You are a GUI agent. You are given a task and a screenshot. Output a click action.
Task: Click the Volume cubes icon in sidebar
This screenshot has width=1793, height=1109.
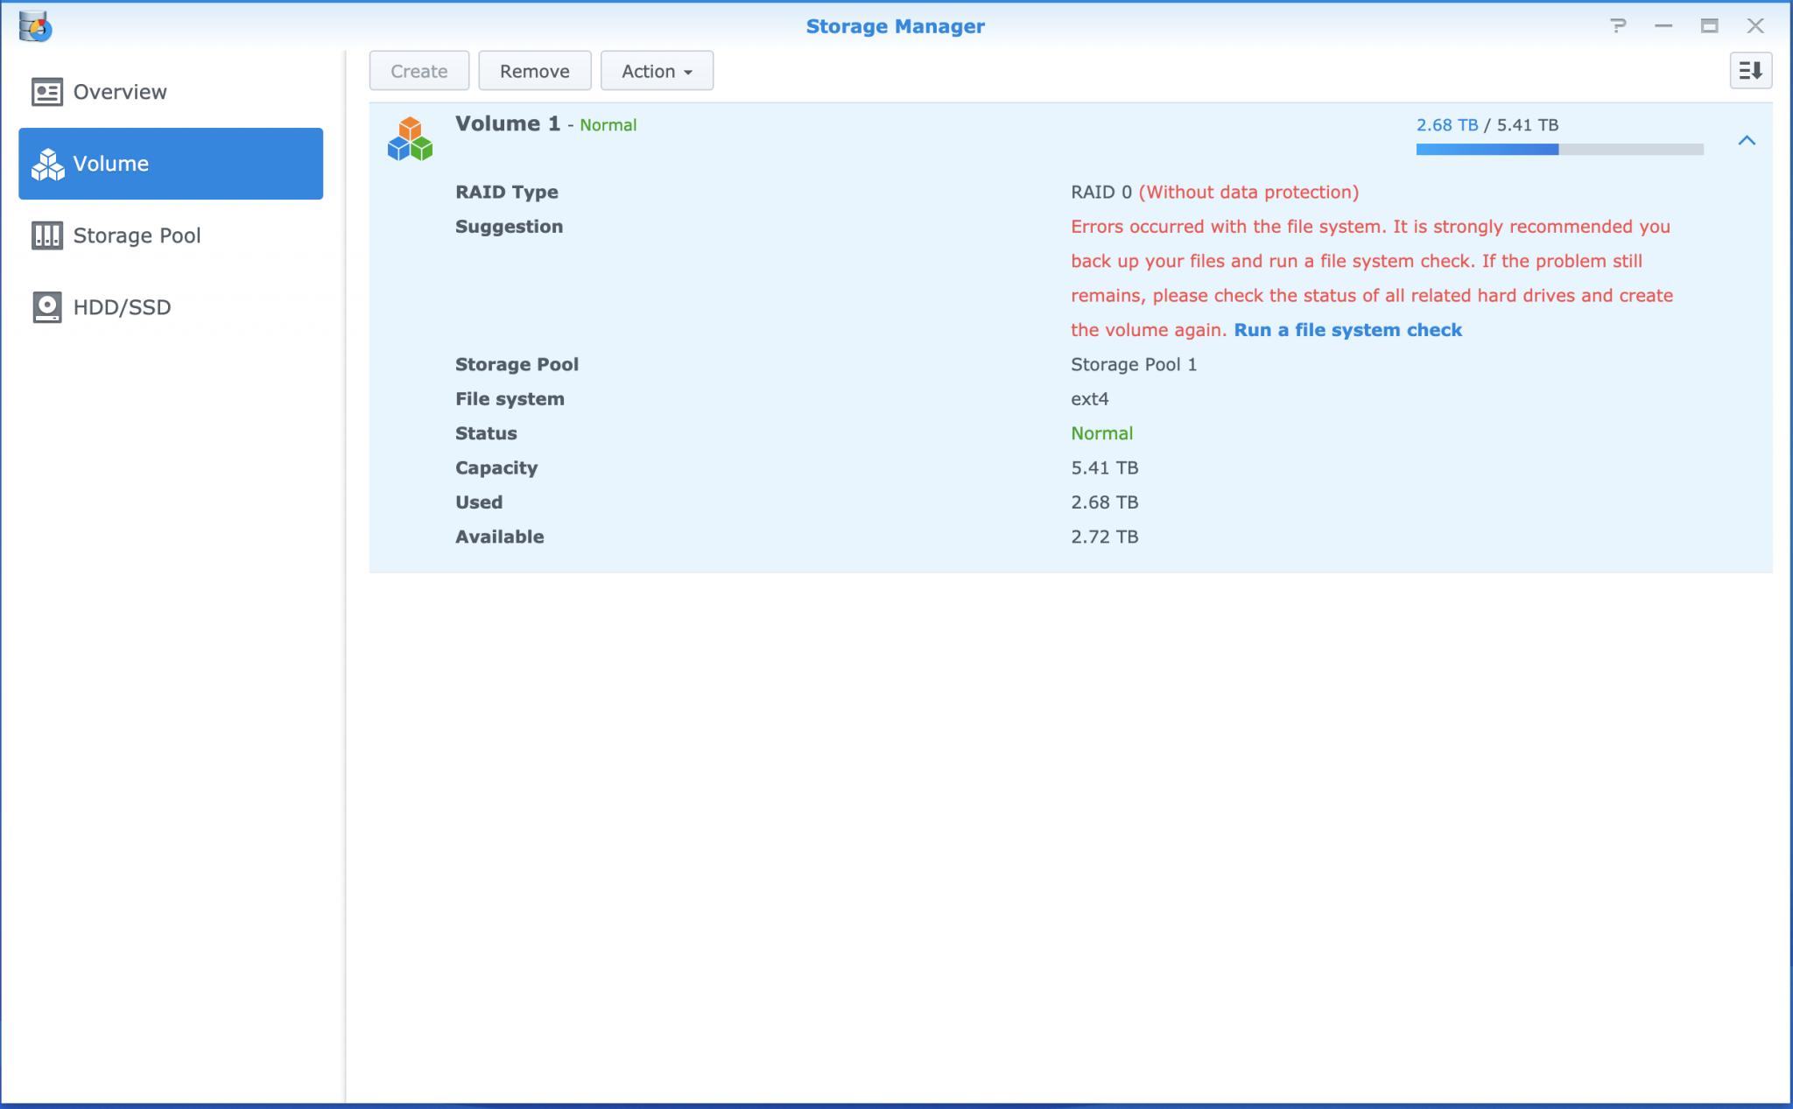tap(47, 164)
